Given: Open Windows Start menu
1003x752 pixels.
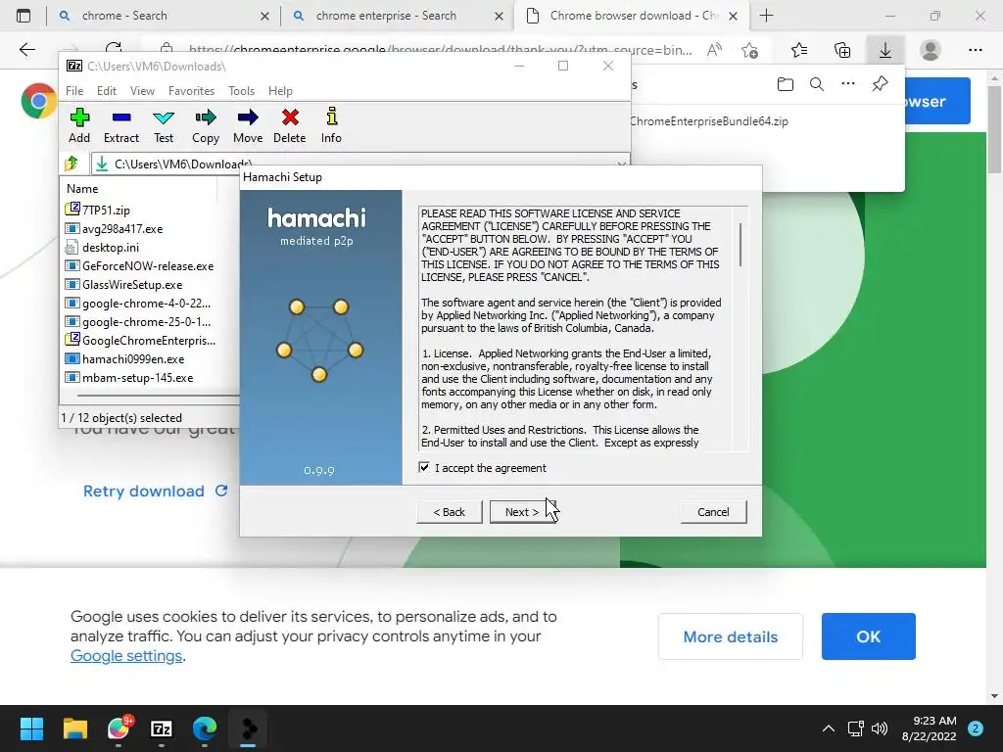Looking at the screenshot, I should click(x=31, y=728).
